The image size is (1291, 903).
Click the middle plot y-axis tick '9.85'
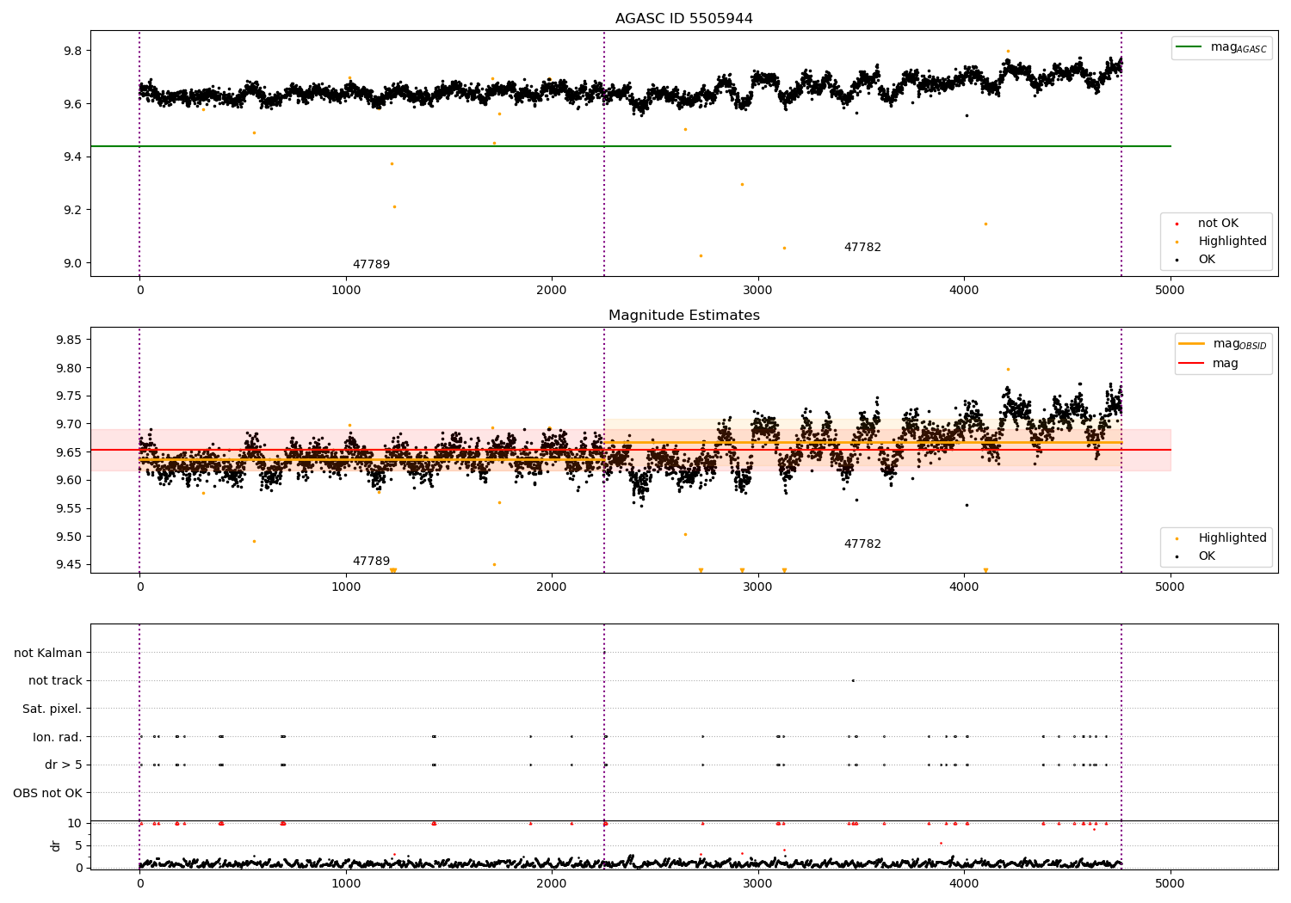click(x=70, y=341)
